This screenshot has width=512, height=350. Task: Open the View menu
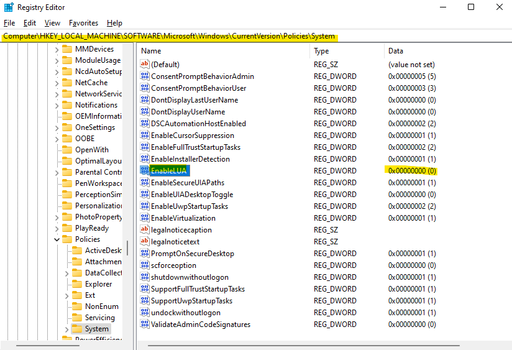click(x=52, y=23)
